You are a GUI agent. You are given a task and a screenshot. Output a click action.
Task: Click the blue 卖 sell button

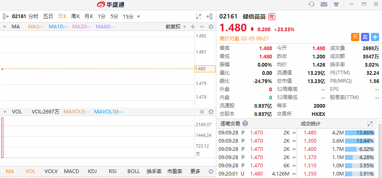(x=365, y=37)
